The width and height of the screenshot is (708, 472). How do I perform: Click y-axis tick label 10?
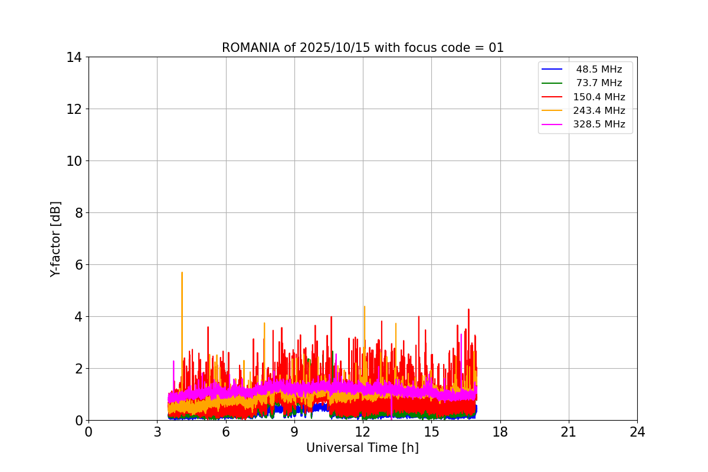(x=74, y=161)
